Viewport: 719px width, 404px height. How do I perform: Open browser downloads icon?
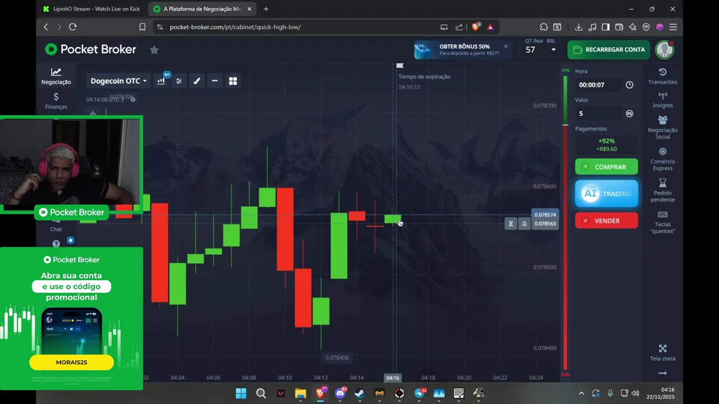click(578, 26)
